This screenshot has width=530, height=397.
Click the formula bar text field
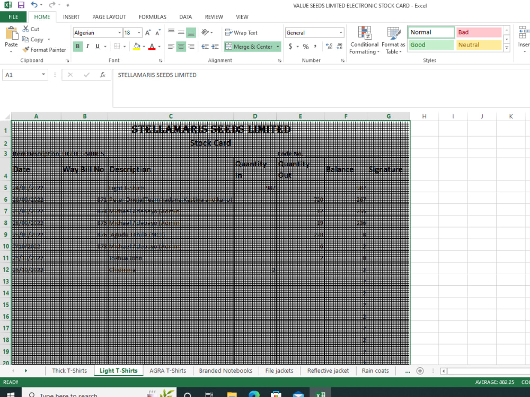[321, 88]
